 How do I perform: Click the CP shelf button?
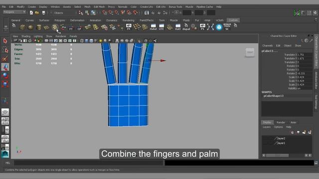coord(79,27)
